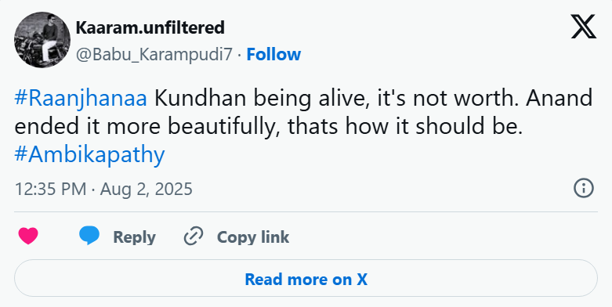Open the #Ambikapathy hashtag
The width and height of the screenshot is (612, 307).
tap(90, 155)
